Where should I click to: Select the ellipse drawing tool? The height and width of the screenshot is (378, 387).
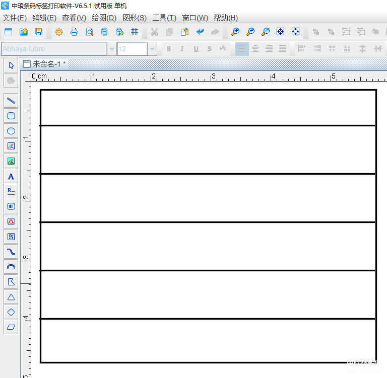point(11,131)
